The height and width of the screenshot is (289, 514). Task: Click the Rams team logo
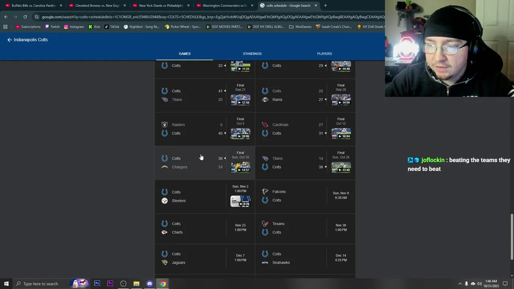point(265,100)
